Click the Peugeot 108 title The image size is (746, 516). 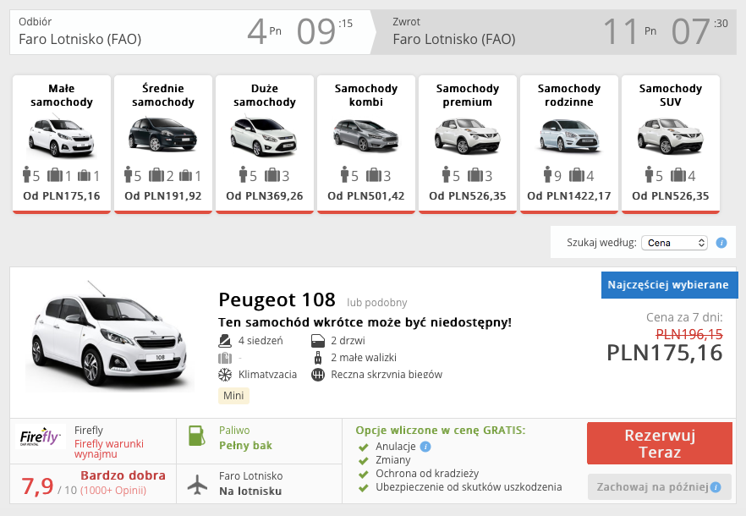coord(277,300)
